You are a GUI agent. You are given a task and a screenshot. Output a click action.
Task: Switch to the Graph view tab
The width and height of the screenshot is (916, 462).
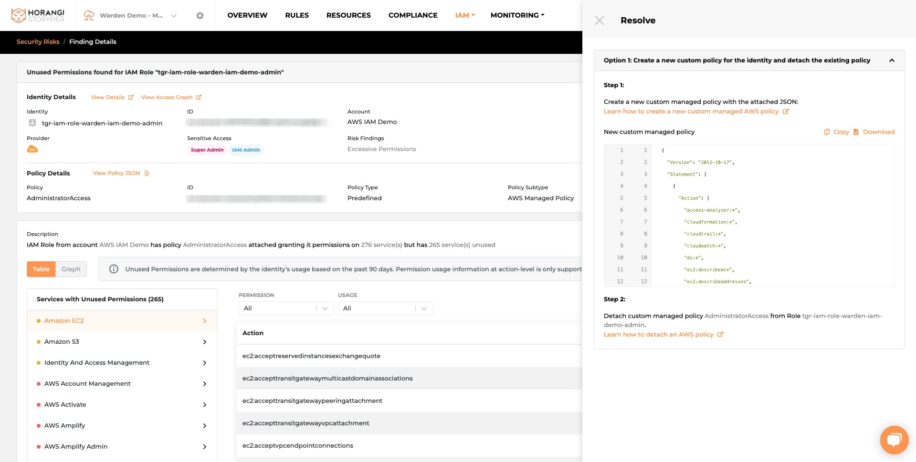tap(71, 269)
